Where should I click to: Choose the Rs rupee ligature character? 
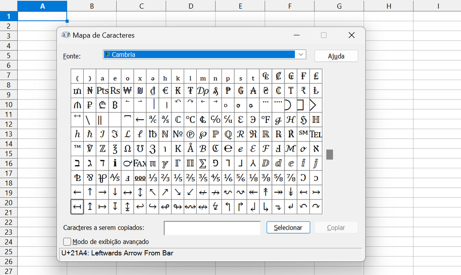tap(115, 91)
